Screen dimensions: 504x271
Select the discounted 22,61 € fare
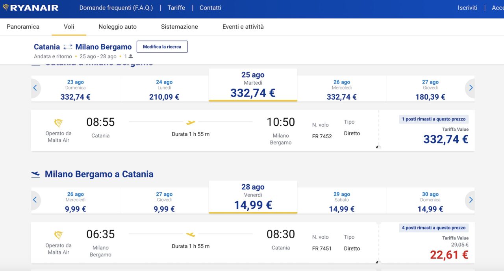[449, 255]
